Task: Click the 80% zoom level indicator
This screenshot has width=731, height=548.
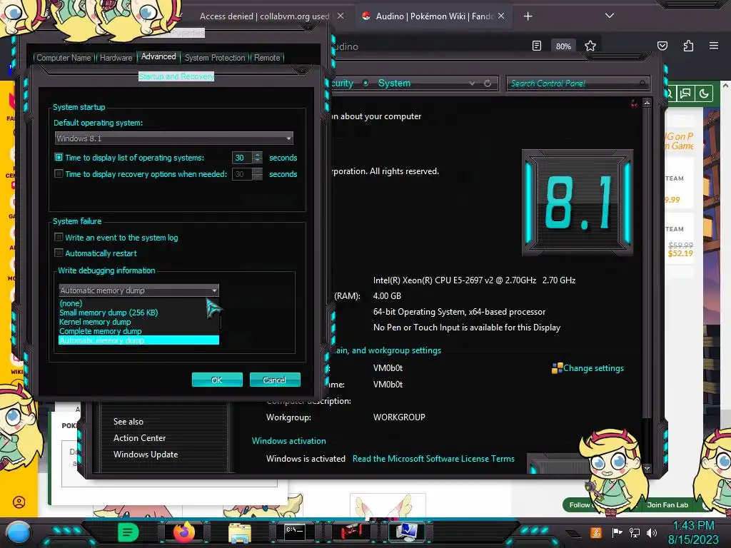Action: coord(563,46)
